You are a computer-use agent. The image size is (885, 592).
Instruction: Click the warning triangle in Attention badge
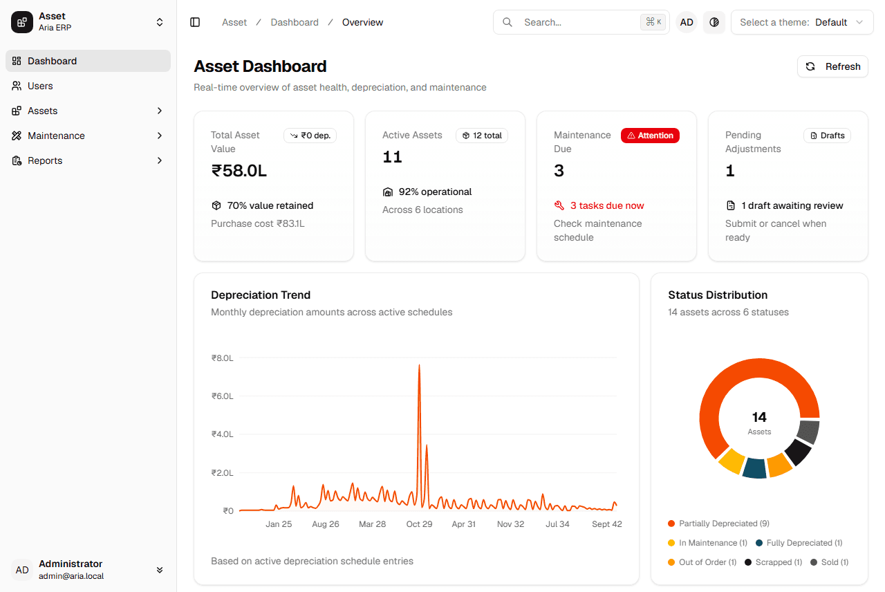click(631, 136)
